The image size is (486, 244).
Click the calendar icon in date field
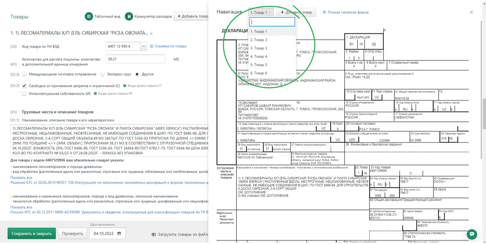119,233
